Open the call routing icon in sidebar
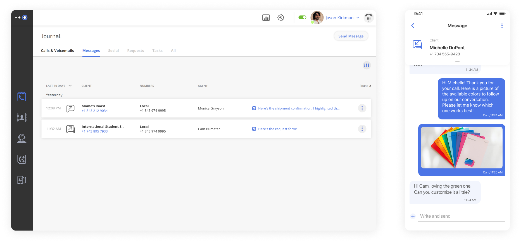Image resolution: width=521 pixels, height=243 pixels. click(x=22, y=159)
